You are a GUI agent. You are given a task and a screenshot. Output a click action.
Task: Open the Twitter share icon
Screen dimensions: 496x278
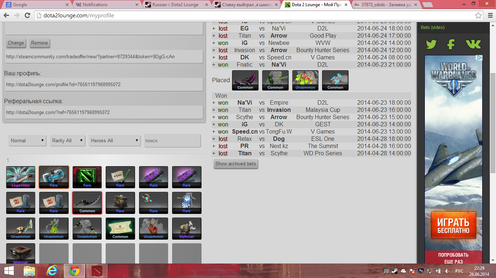(x=431, y=44)
